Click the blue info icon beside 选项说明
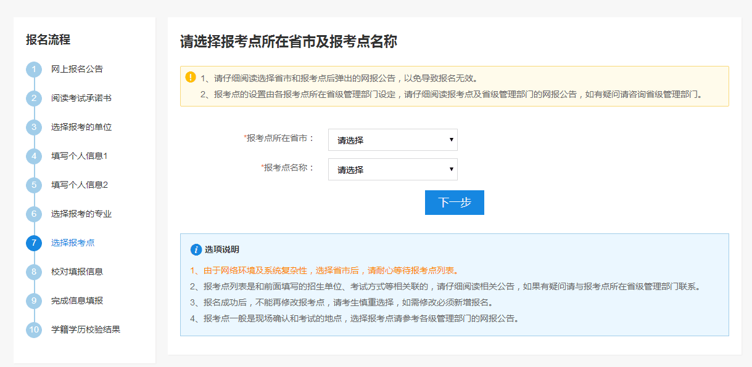Screen dimensions: 752x367 coord(196,249)
